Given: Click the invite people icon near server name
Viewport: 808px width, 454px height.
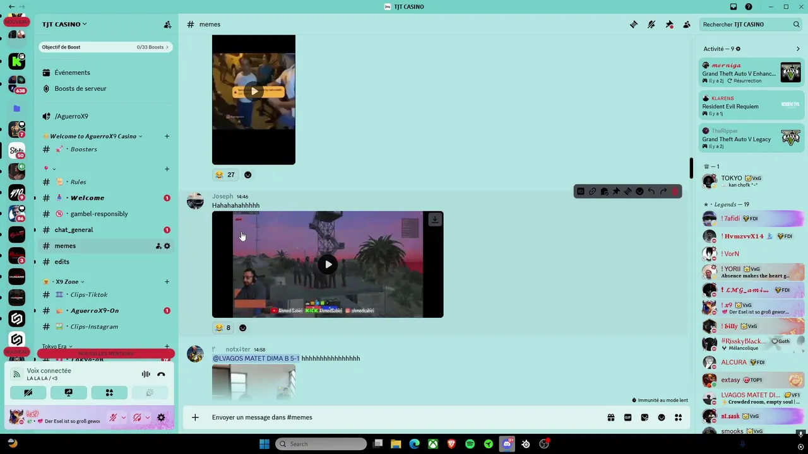Looking at the screenshot, I should click(x=167, y=25).
